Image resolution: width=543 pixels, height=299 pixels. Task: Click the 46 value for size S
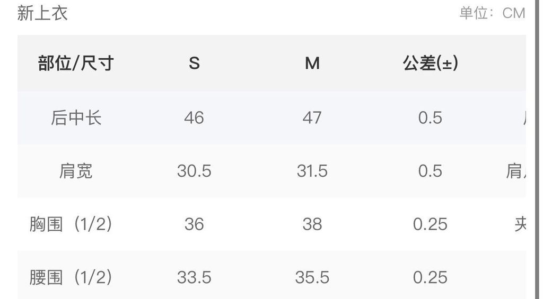(194, 118)
